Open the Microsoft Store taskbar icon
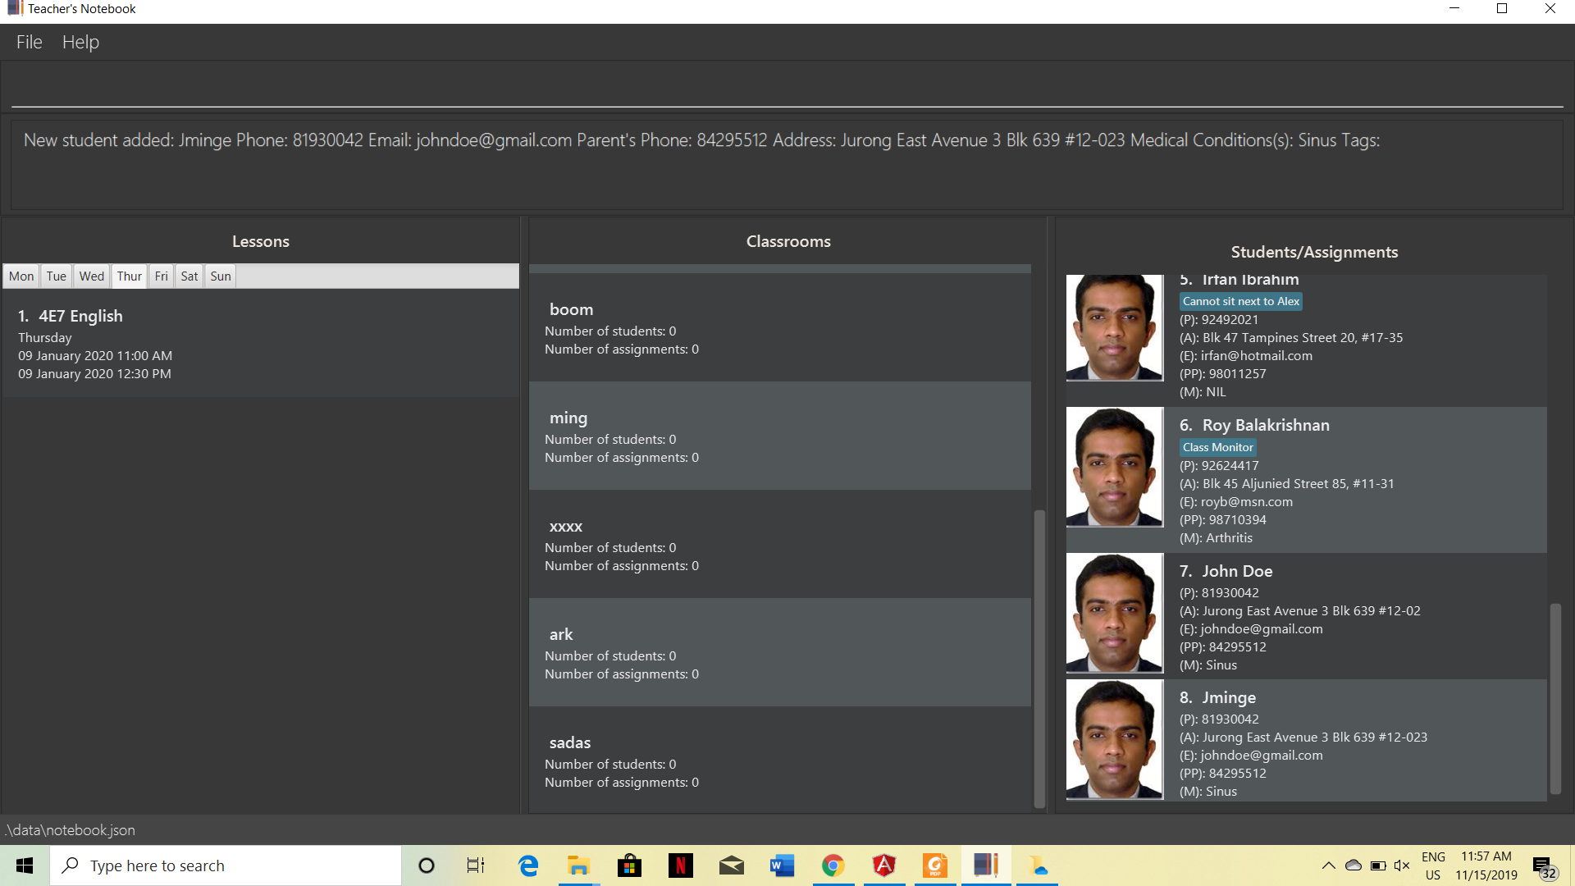The height and width of the screenshot is (886, 1575). [629, 865]
